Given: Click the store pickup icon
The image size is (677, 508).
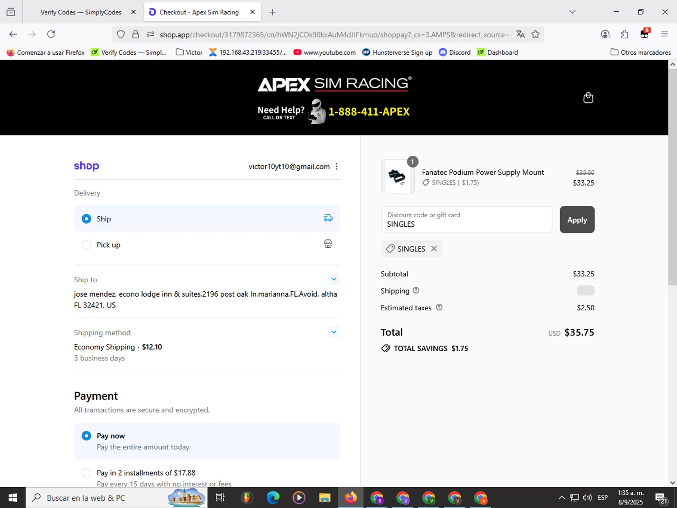Looking at the screenshot, I should (x=328, y=244).
